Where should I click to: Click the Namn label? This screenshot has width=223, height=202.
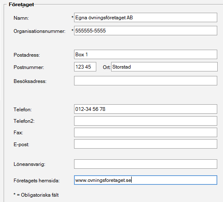tap(21, 18)
